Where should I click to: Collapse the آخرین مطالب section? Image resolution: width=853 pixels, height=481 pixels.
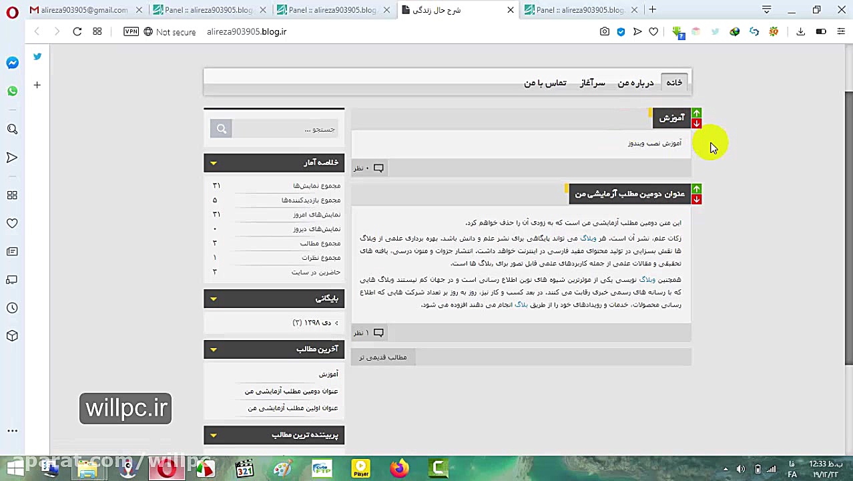[x=214, y=349]
